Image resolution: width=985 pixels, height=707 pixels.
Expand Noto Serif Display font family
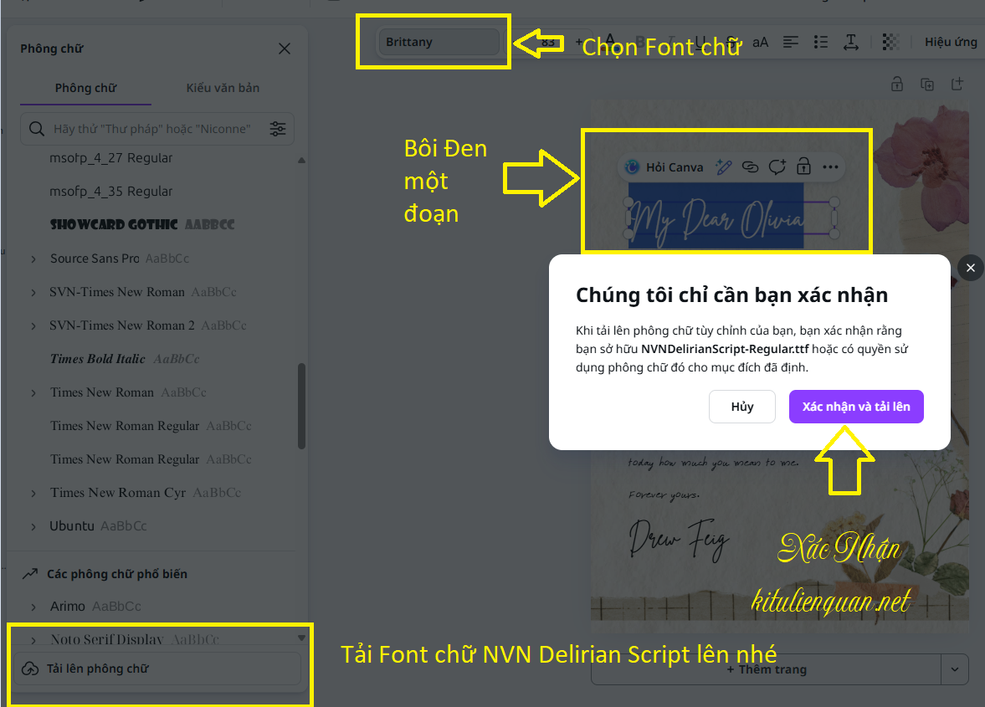33,640
